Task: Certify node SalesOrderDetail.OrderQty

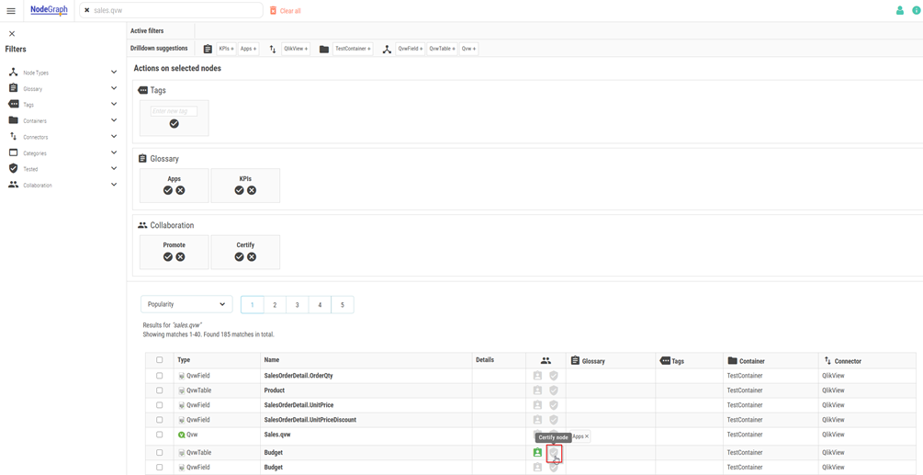Action: coord(553,376)
